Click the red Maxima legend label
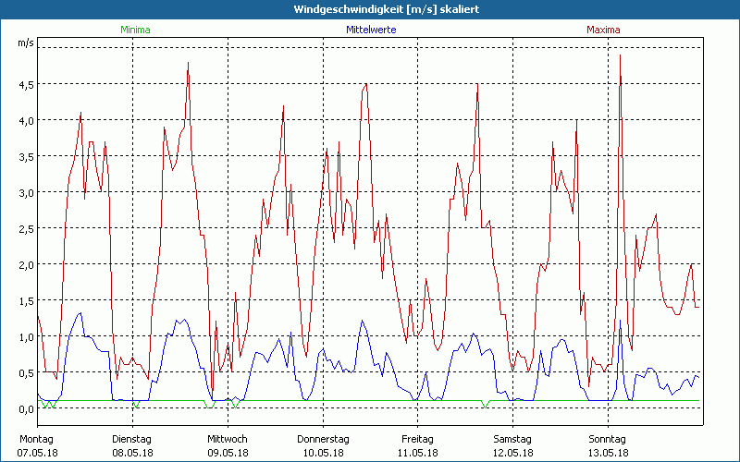Image resolution: width=740 pixels, height=462 pixels. click(x=603, y=30)
